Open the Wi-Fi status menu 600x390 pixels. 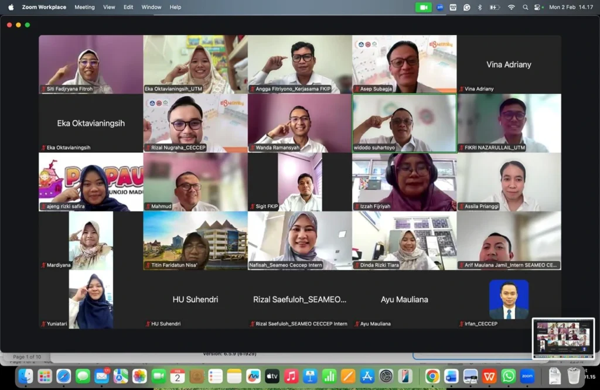[x=511, y=7]
